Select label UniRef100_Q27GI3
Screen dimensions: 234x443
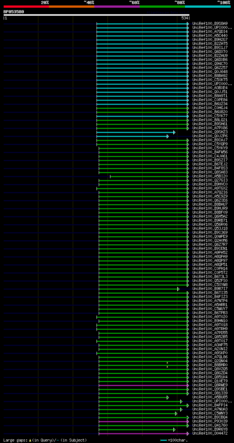point(210,180)
